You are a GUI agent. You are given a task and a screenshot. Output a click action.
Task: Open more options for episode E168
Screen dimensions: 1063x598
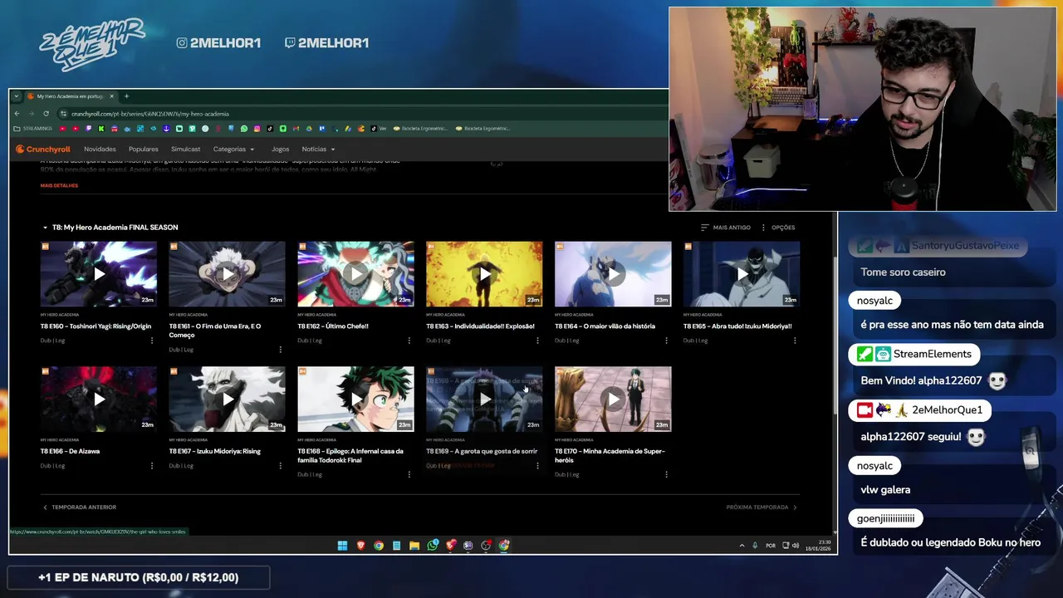point(409,475)
